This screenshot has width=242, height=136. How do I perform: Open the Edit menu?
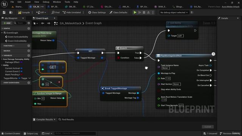(x=19, y=2)
